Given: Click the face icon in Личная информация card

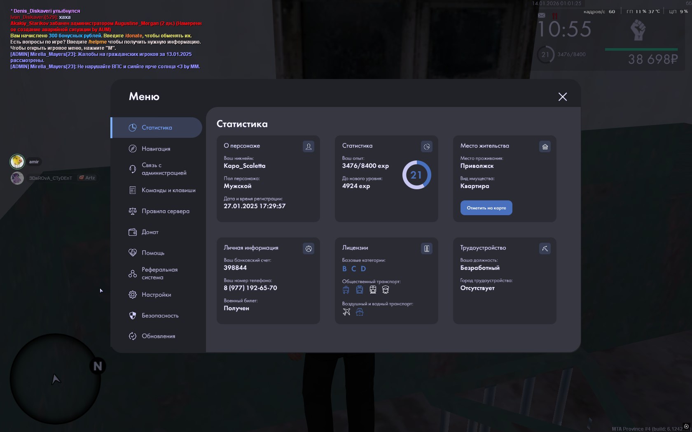Looking at the screenshot, I should [308, 249].
